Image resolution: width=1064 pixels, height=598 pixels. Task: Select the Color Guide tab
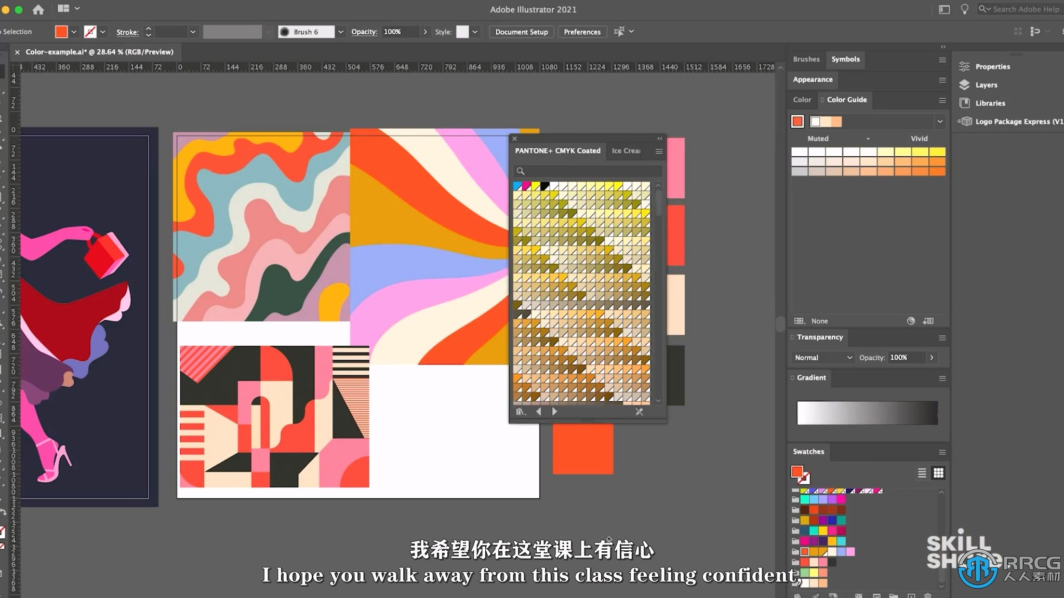pos(846,100)
